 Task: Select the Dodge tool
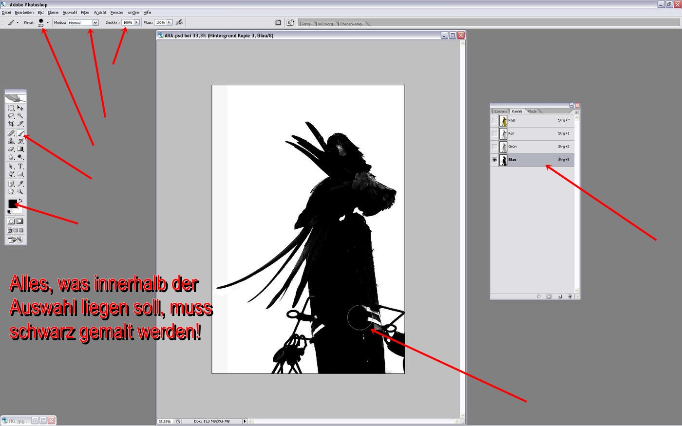[x=20, y=157]
